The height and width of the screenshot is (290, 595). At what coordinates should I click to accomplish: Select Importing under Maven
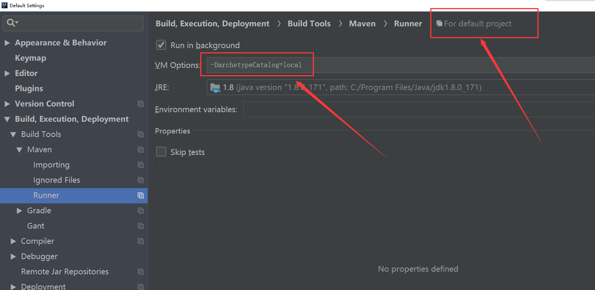click(x=51, y=165)
